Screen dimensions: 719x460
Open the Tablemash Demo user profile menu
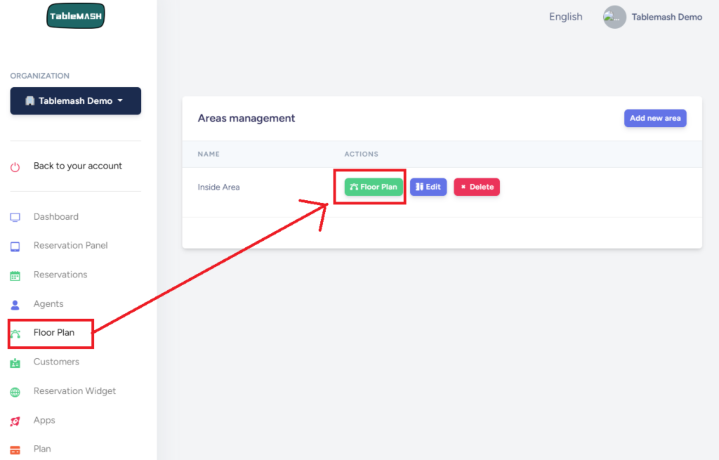click(652, 17)
